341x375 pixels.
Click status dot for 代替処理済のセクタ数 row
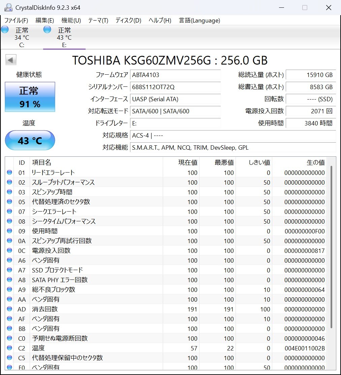click(x=9, y=201)
